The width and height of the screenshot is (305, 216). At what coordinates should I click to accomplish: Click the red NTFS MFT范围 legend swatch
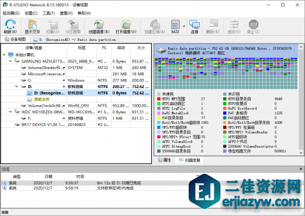[x=159, y=99]
